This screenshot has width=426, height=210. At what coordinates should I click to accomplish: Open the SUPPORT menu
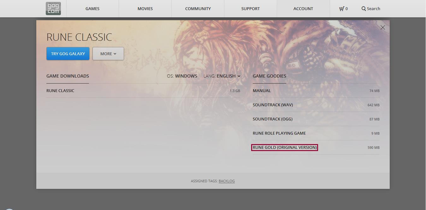pyautogui.click(x=251, y=9)
